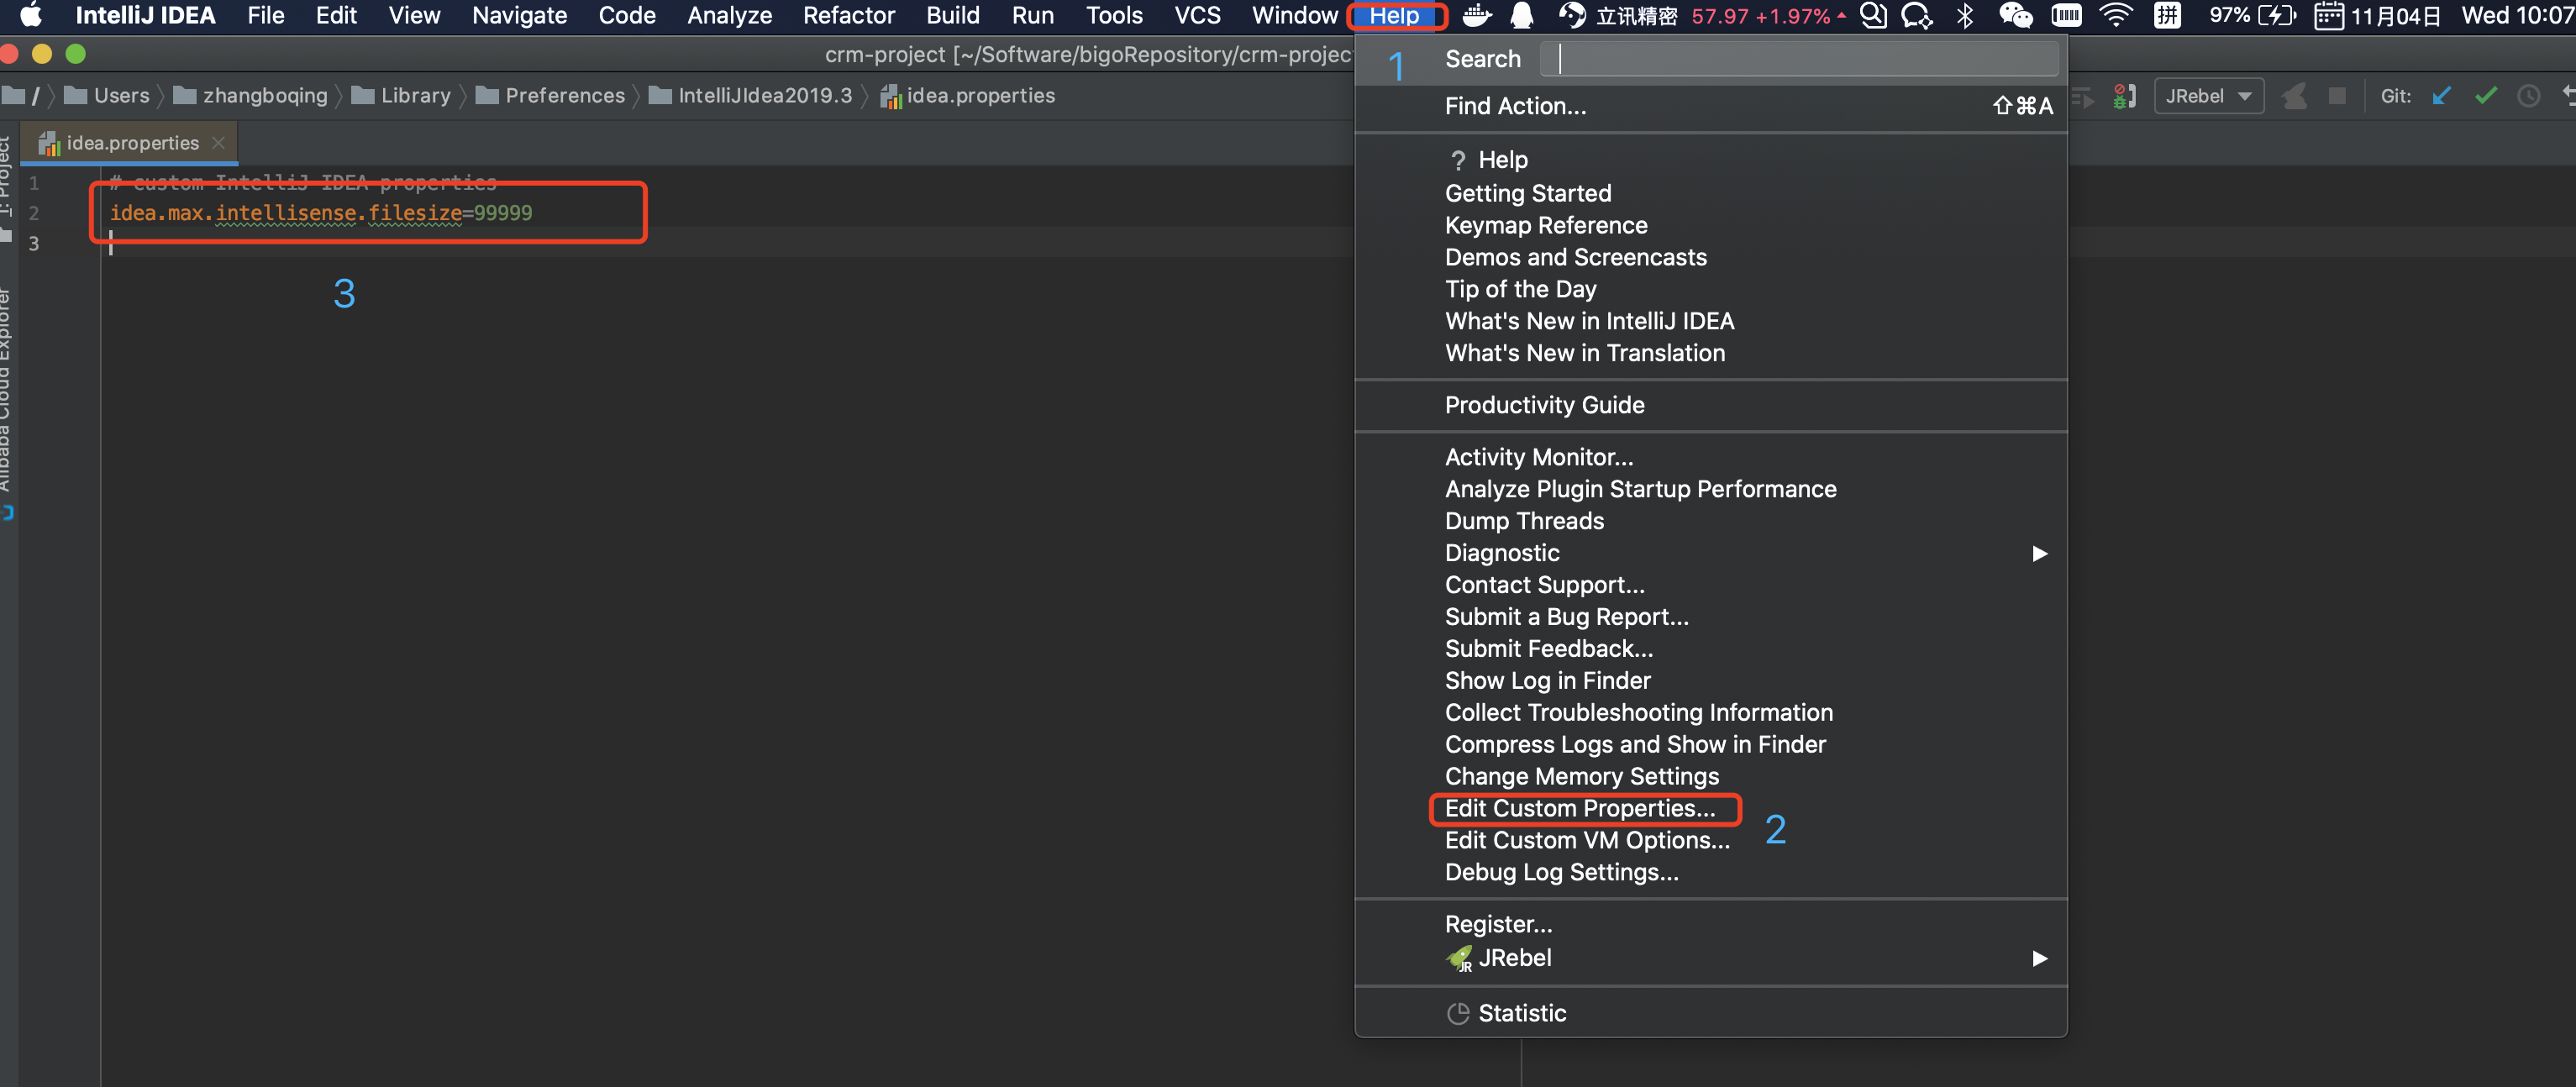Expand the Diagnostic submenu arrow
The width and height of the screenshot is (2576, 1087).
point(2038,553)
